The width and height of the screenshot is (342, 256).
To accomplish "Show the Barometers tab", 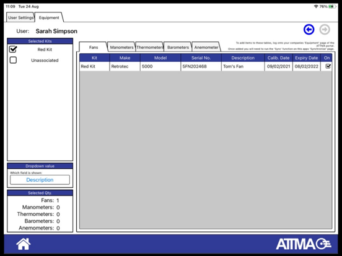I will pos(178,47).
